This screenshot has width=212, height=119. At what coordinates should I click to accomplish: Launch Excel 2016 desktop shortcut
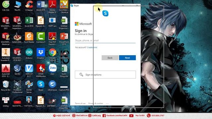point(29,20)
